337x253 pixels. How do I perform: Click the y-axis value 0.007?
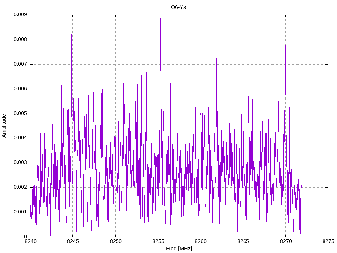click(x=20, y=64)
